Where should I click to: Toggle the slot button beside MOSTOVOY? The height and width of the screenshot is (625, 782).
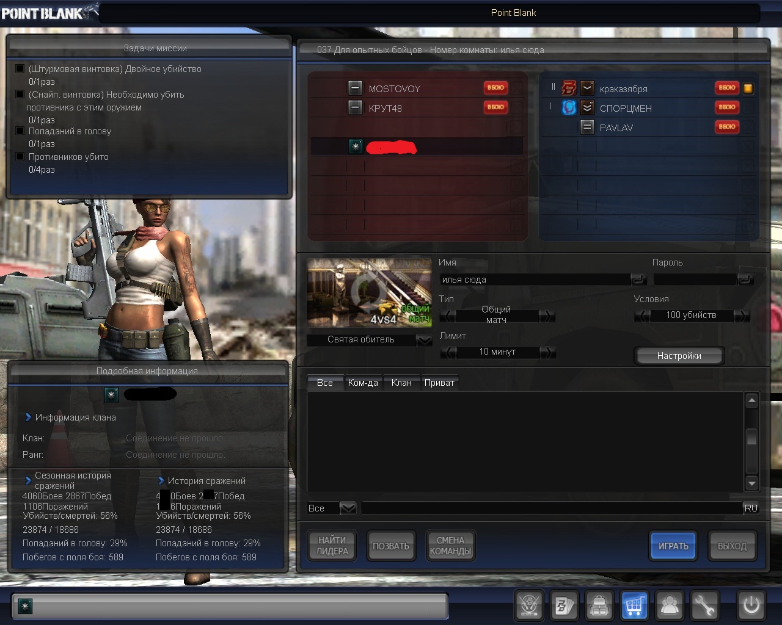355,89
